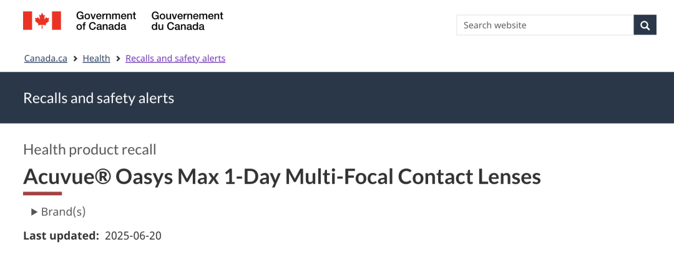This screenshot has height=259, width=674.
Task: Focus the Search website field
Action: (x=545, y=25)
